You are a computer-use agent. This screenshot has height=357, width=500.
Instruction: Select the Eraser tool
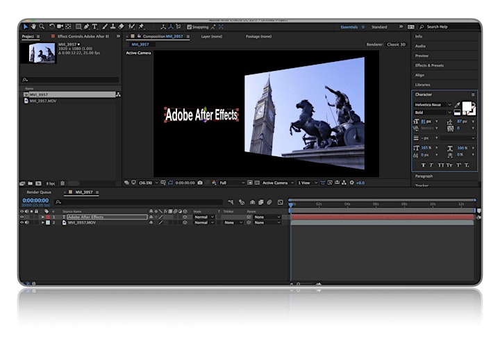pyautogui.click(x=121, y=27)
